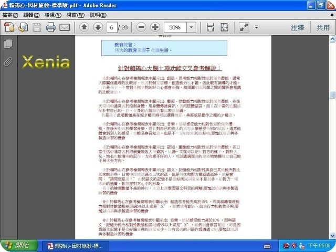Click the grayed save disk icon
The height and width of the screenshot is (252, 336).
click(x=37, y=27)
